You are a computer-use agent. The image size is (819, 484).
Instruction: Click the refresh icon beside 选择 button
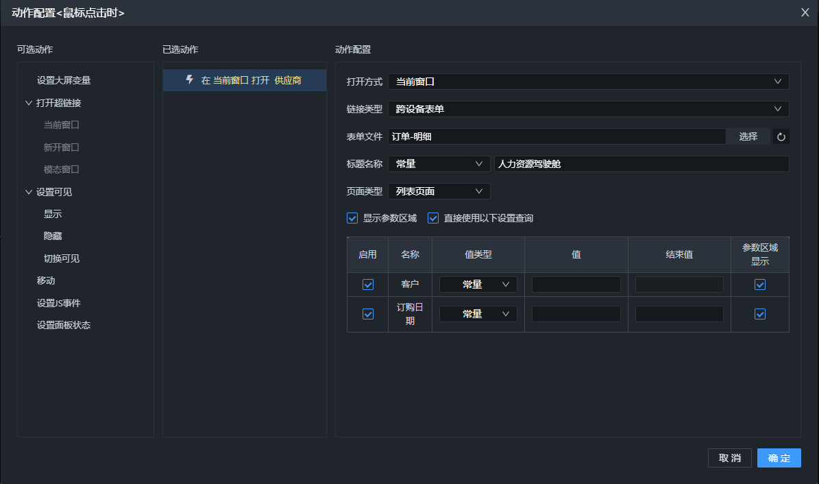[x=781, y=137]
